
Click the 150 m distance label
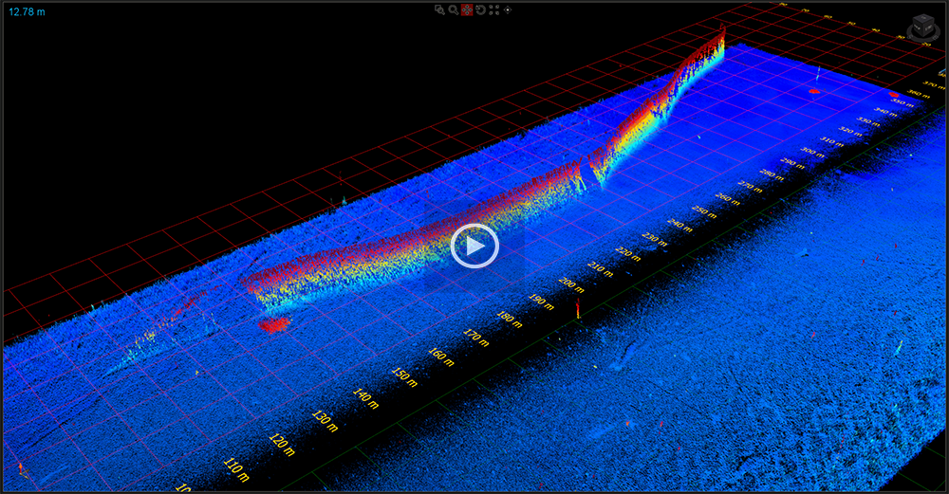(403, 376)
